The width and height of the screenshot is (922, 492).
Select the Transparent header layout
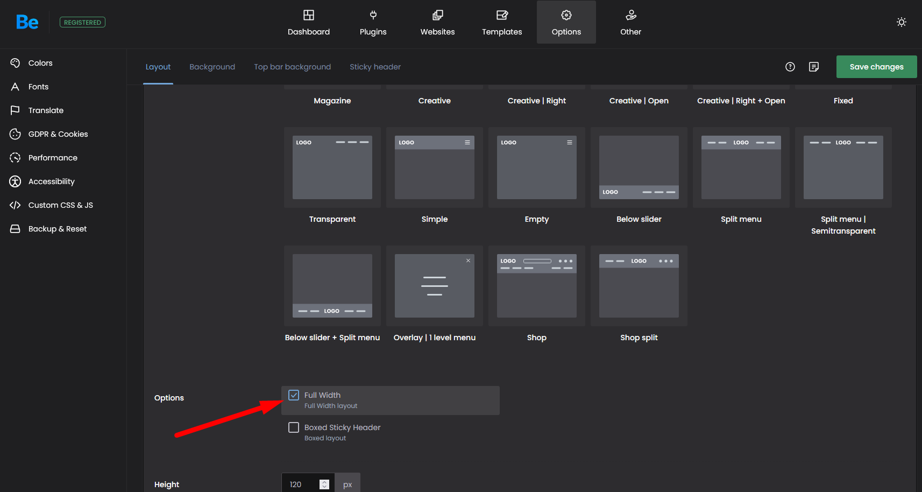click(332, 167)
